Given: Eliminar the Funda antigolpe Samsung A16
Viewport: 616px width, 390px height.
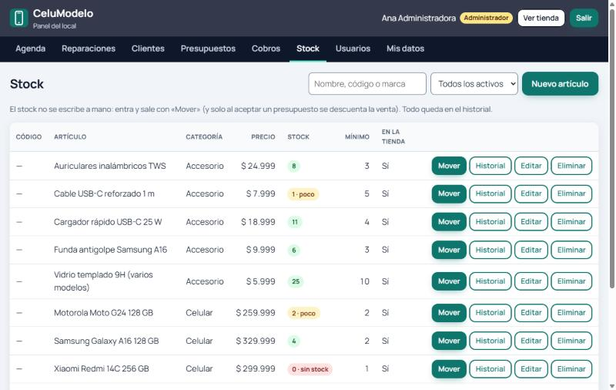Looking at the screenshot, I should point(571,250).
